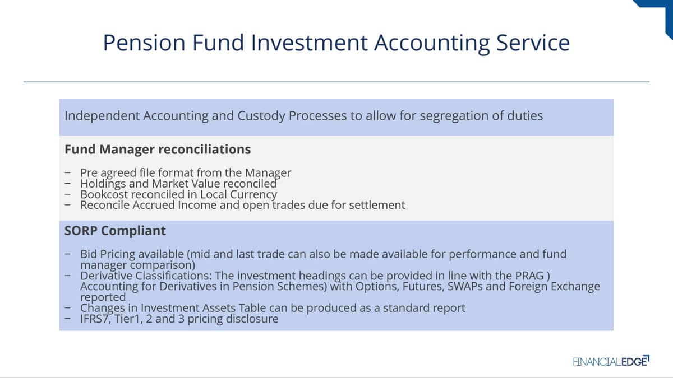Click the SORP Compliant heading
This screenshot has width=673, height=378.
[x=115, y=231]
